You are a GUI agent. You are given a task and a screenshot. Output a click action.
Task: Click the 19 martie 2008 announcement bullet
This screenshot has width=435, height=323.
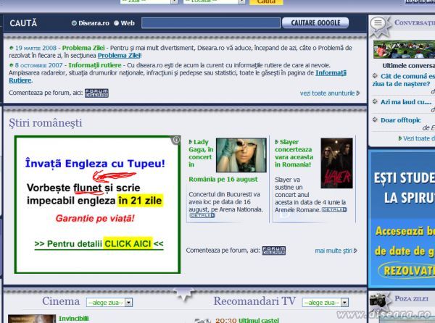click(12, 49)
